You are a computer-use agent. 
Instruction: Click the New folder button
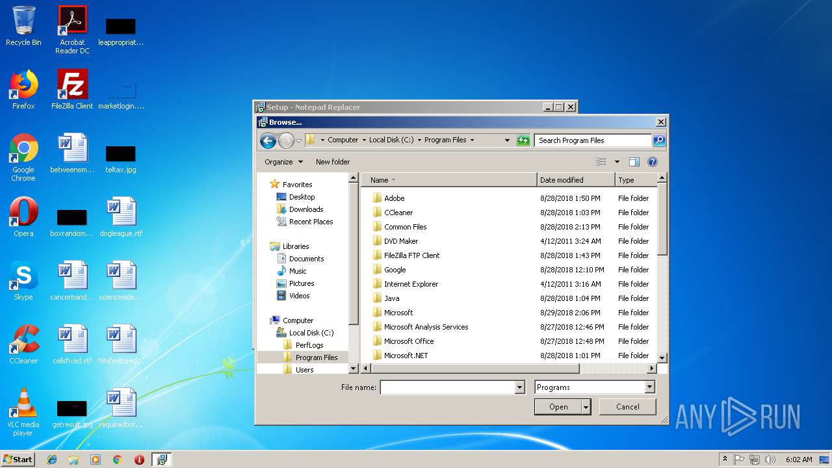coord(333,162)
